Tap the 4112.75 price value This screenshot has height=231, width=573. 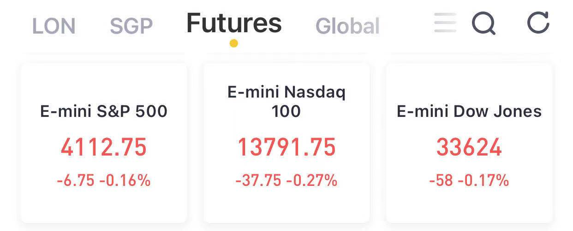[104, 148]
